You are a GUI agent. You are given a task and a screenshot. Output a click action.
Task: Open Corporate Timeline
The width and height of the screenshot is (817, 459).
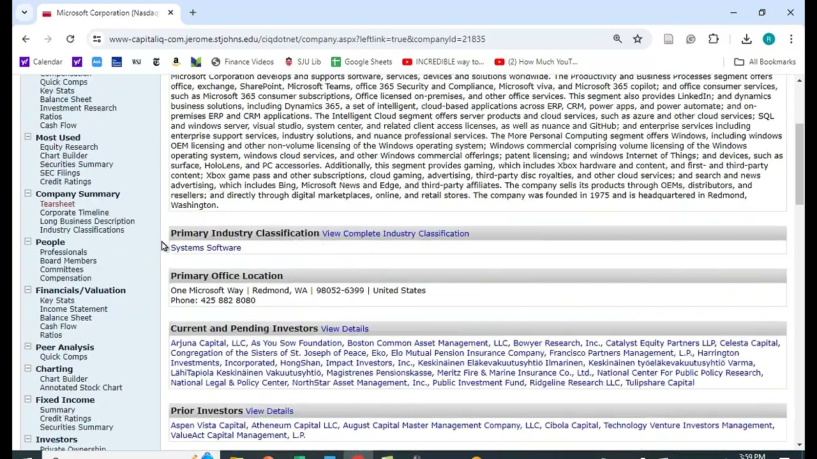pyautogui.click(x=75, y=213)
